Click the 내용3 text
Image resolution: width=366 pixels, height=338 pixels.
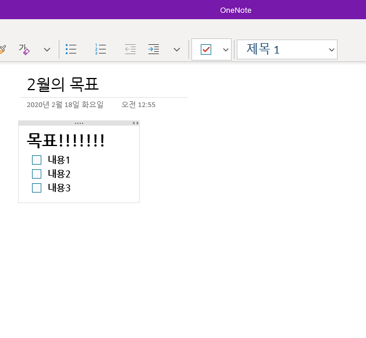point(59,188)
